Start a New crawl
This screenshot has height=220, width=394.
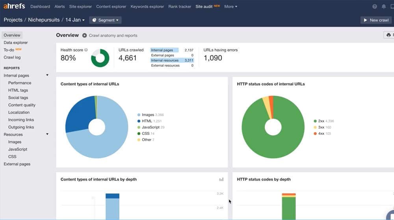(x=376, y=20)
